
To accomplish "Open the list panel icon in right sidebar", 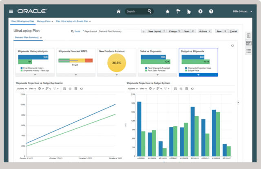I will coord(248,51).
